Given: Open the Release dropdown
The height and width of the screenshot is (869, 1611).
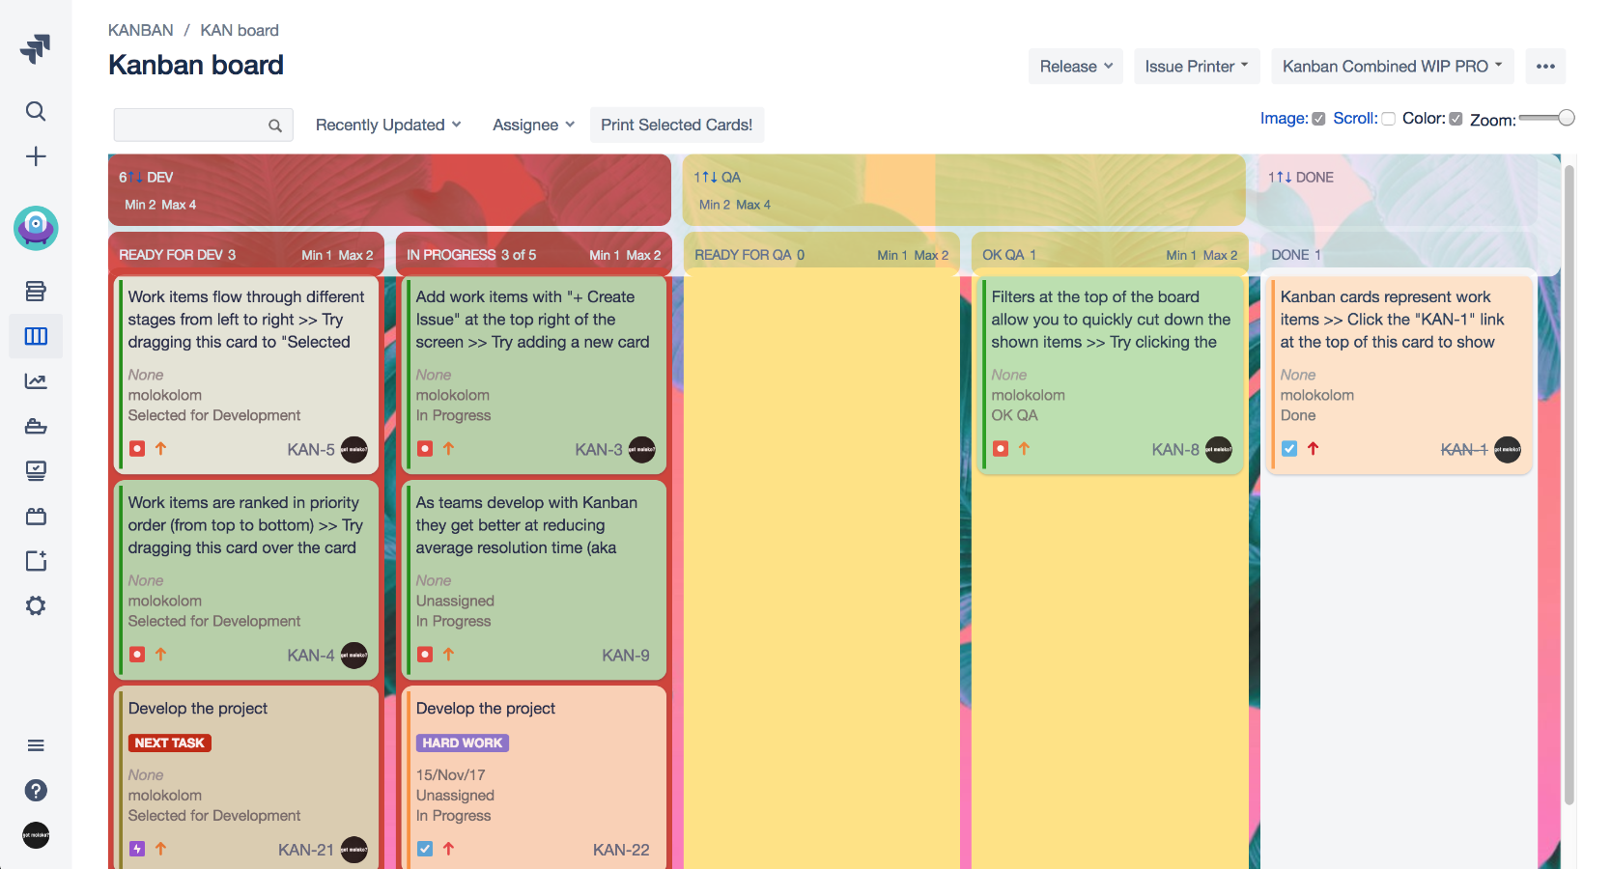Looking at the screenshot, I should click(x=1075, y=66).
